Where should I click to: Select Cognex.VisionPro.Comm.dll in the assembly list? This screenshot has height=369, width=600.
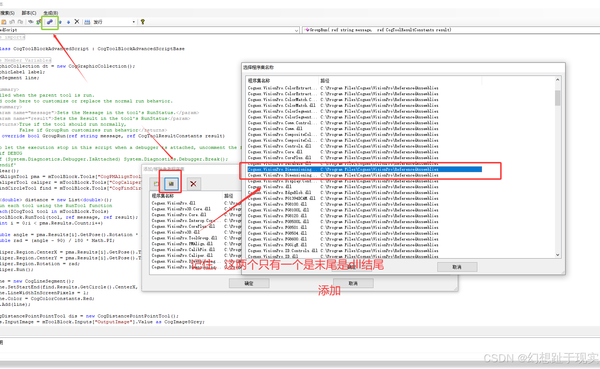pos(364,129)
